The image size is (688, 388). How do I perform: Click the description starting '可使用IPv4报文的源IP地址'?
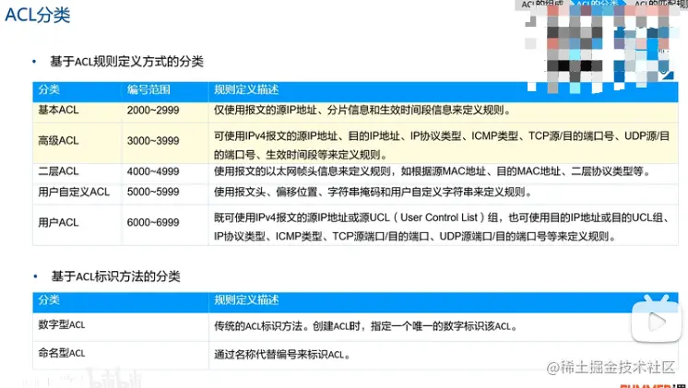[x=442, y=146]
